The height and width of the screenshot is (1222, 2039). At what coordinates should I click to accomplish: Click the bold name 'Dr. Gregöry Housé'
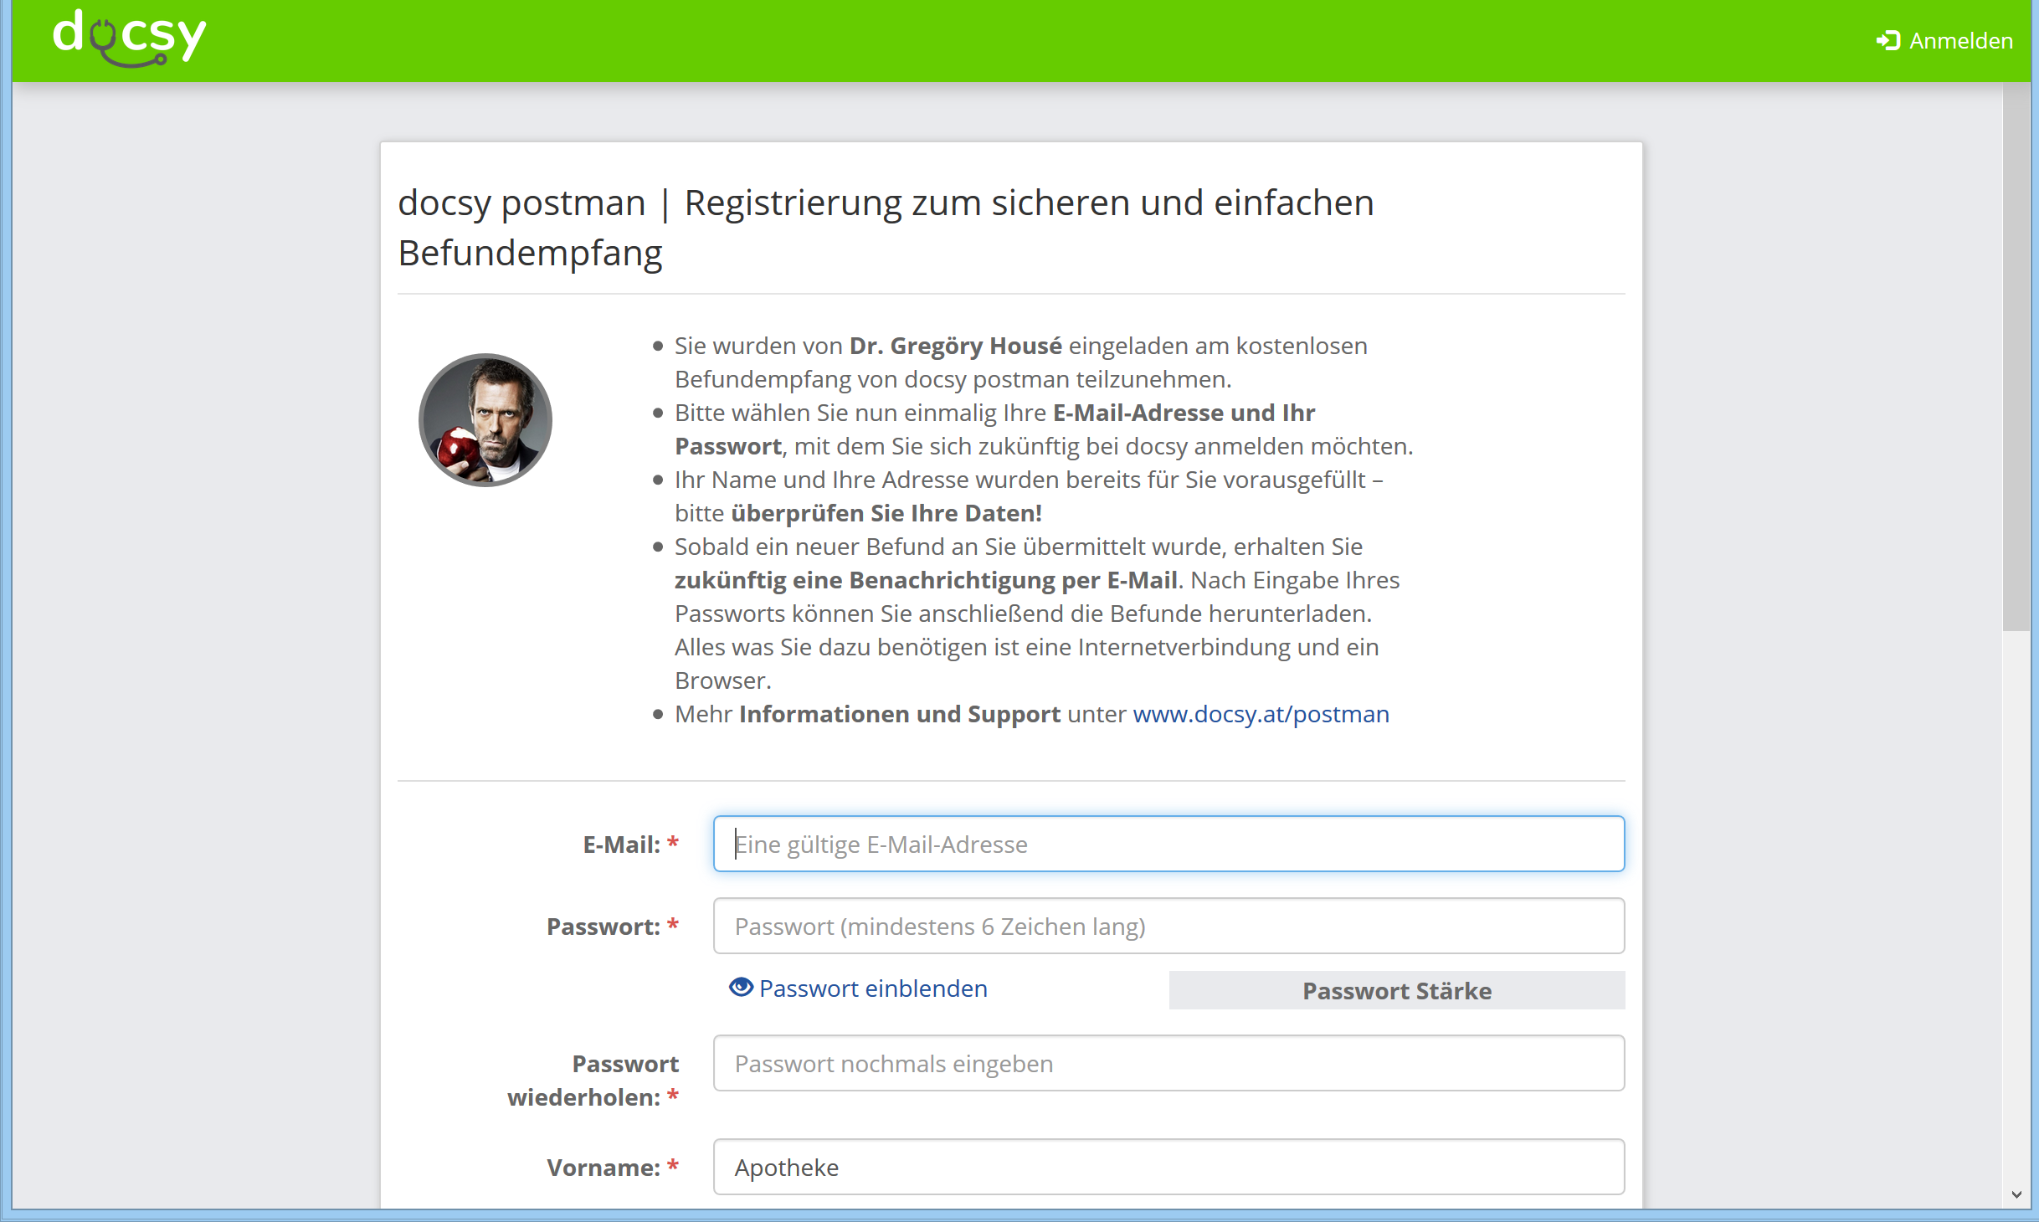coord(955,346)
